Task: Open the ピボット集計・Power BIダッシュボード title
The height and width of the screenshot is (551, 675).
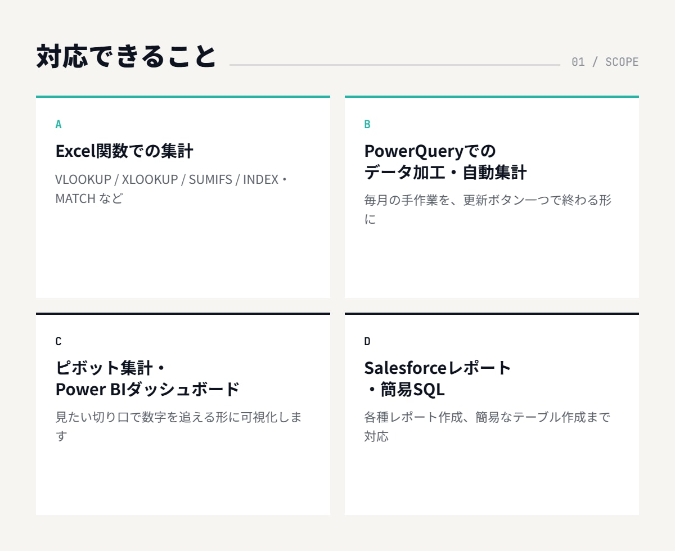Action: (x=147, y=379)
